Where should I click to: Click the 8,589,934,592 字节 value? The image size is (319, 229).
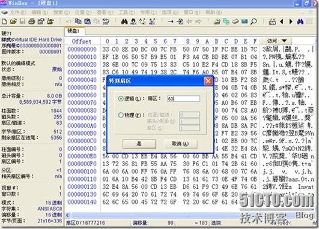tap(41, 102)
